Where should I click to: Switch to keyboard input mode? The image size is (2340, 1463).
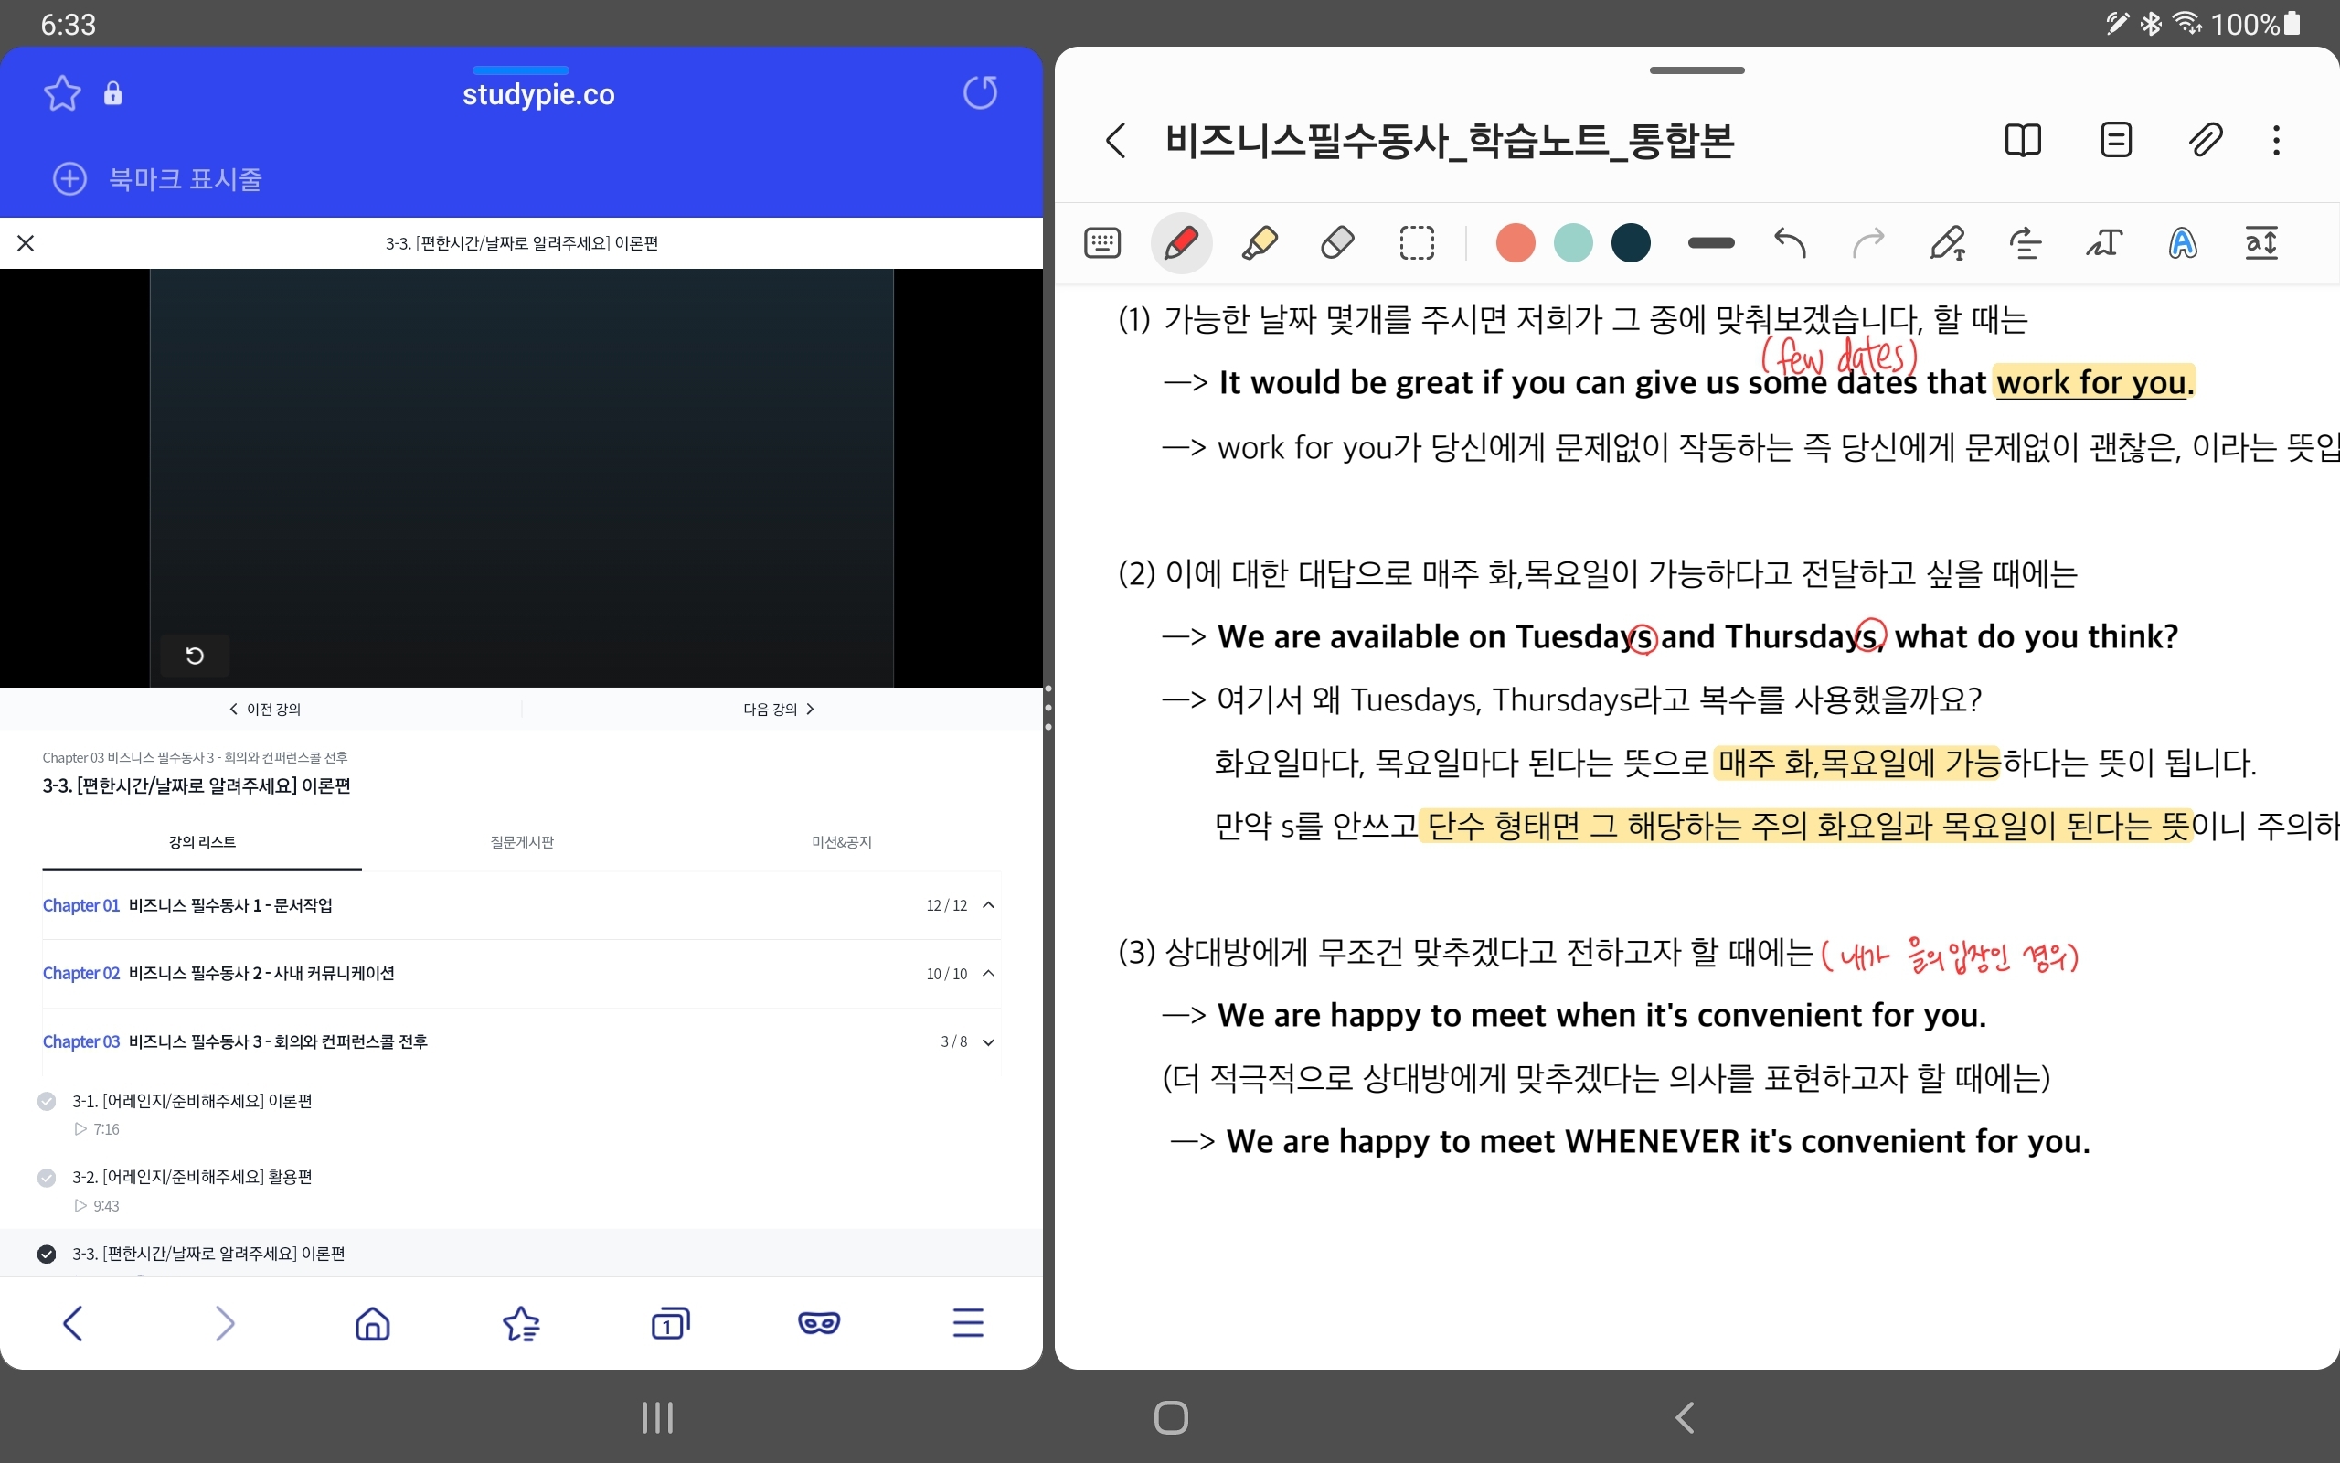1102,243
